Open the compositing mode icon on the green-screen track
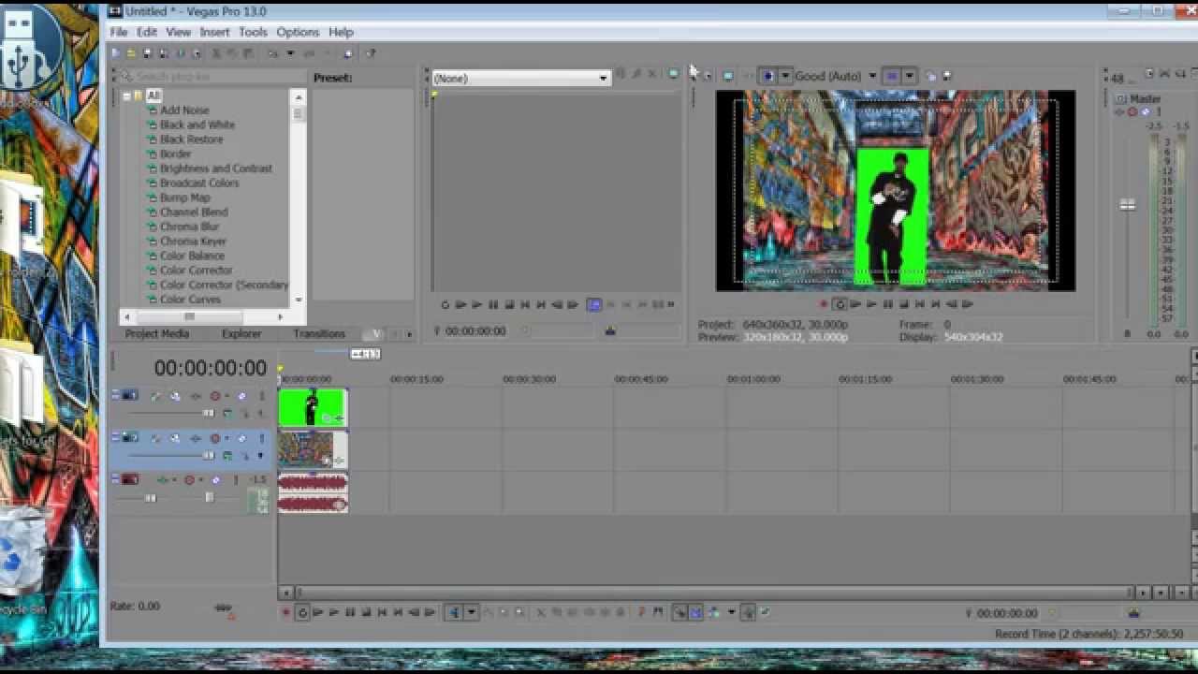 click(228, 413)
